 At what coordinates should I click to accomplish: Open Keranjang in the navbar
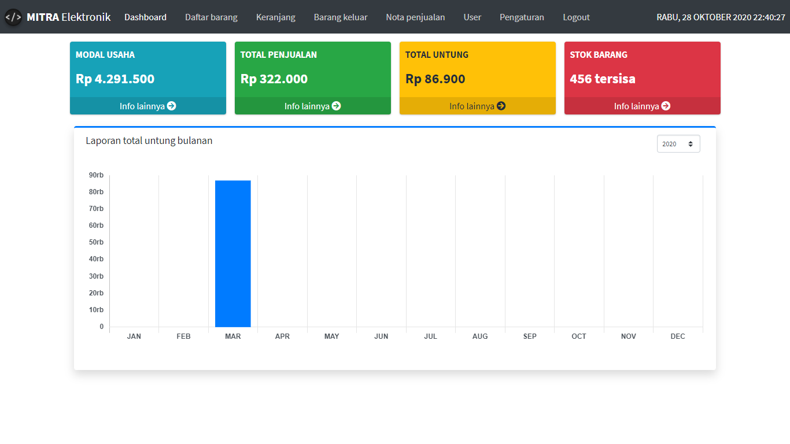pyautogui.click(x=275, y=17)
